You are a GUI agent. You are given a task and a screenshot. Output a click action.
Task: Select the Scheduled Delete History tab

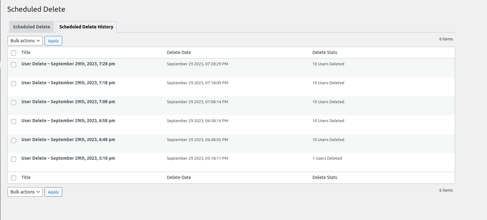click(86, 27)
